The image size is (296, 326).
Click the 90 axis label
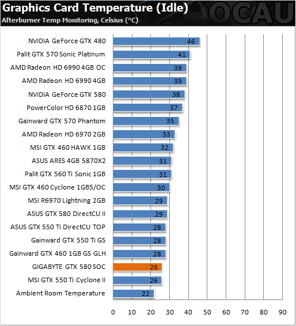[x=283, y=312]
